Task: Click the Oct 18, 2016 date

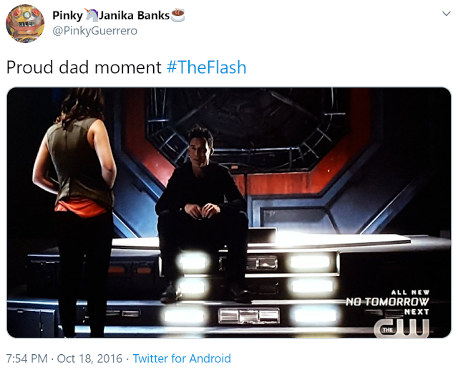Action: pyautogui.click(x=89, y=359)
